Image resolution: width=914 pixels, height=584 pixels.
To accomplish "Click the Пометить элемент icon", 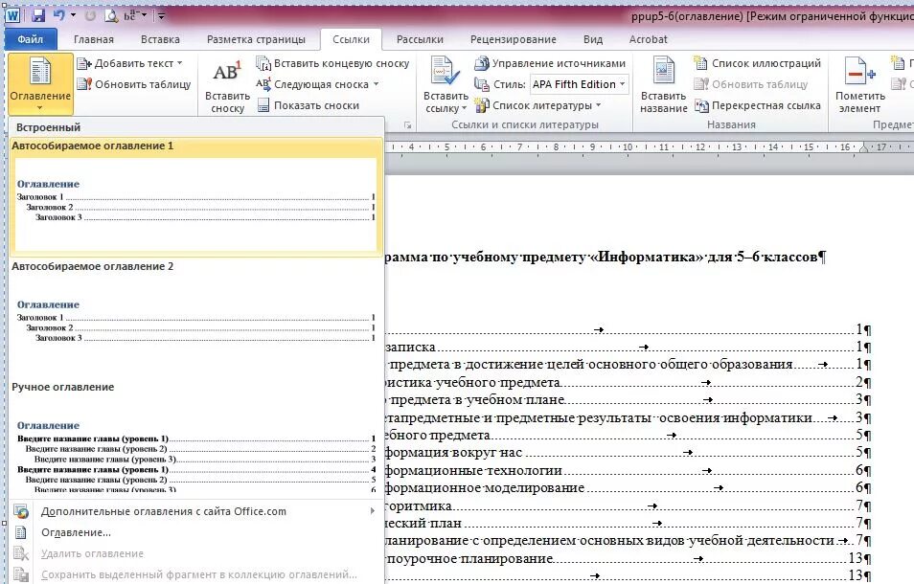I will (x=859, y=71).
